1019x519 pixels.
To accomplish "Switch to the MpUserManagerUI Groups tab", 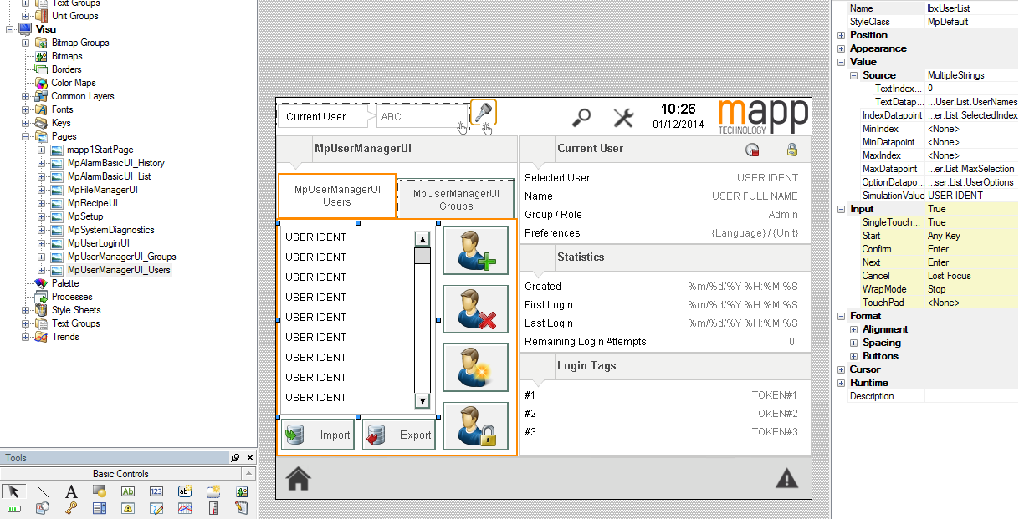I will coord(456,199).
